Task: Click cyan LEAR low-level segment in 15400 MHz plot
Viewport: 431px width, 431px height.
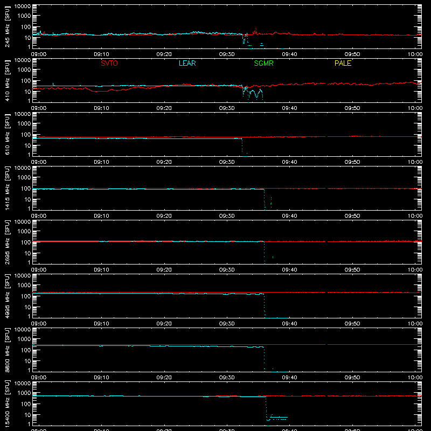Action: (277, 418)
